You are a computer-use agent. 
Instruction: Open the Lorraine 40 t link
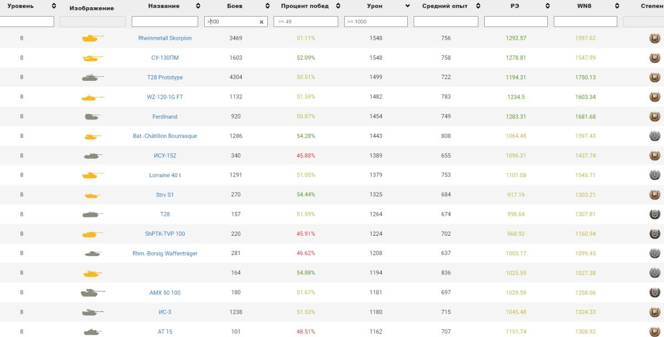coord(165,175)
